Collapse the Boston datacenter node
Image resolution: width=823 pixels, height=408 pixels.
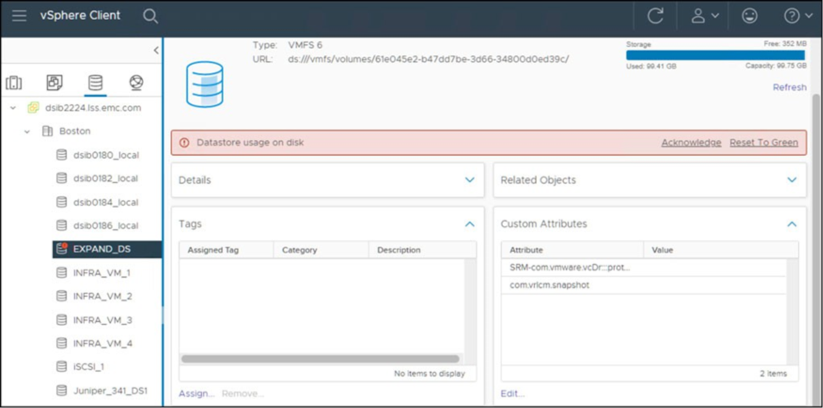click(27, 132)
